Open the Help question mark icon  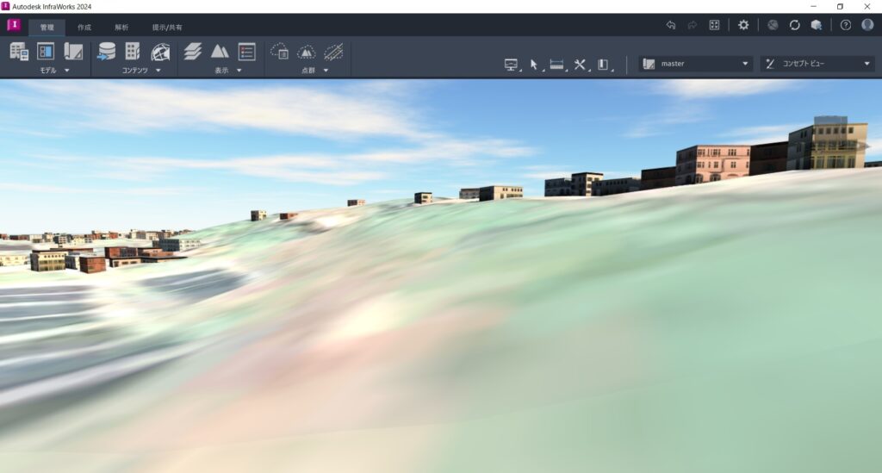[x=846, y=25]
